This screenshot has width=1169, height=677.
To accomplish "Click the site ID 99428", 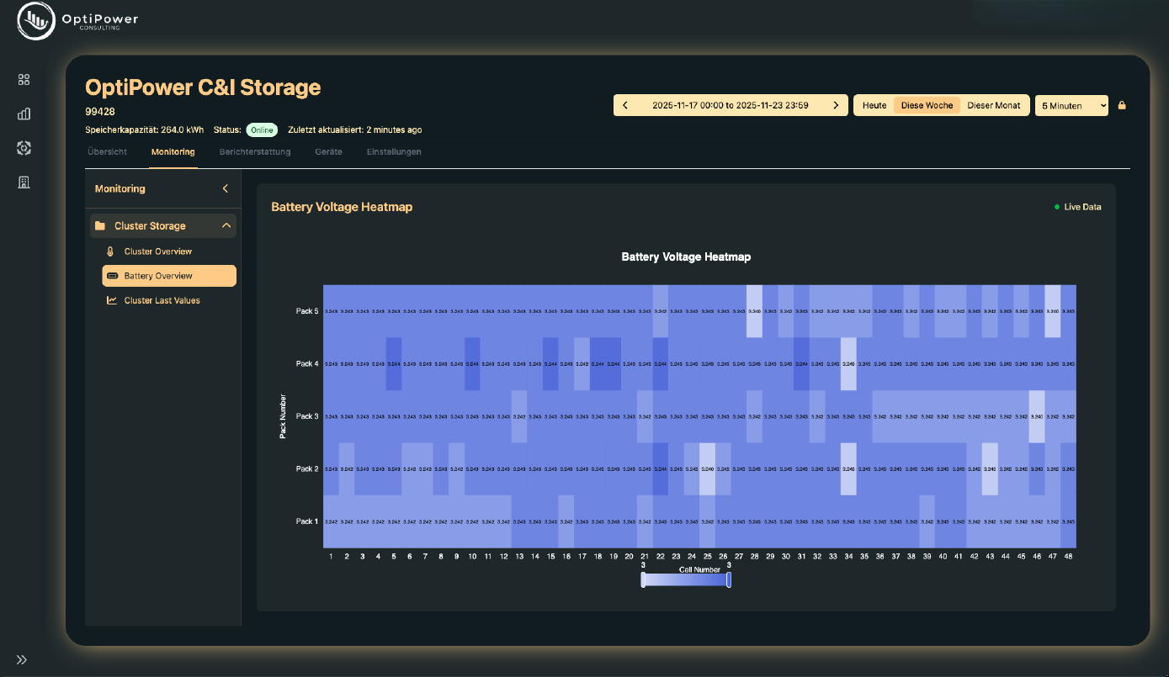I will pos(100,111).
